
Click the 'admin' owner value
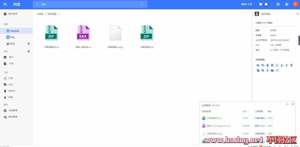pyautogui.click(x=273, y=35)
